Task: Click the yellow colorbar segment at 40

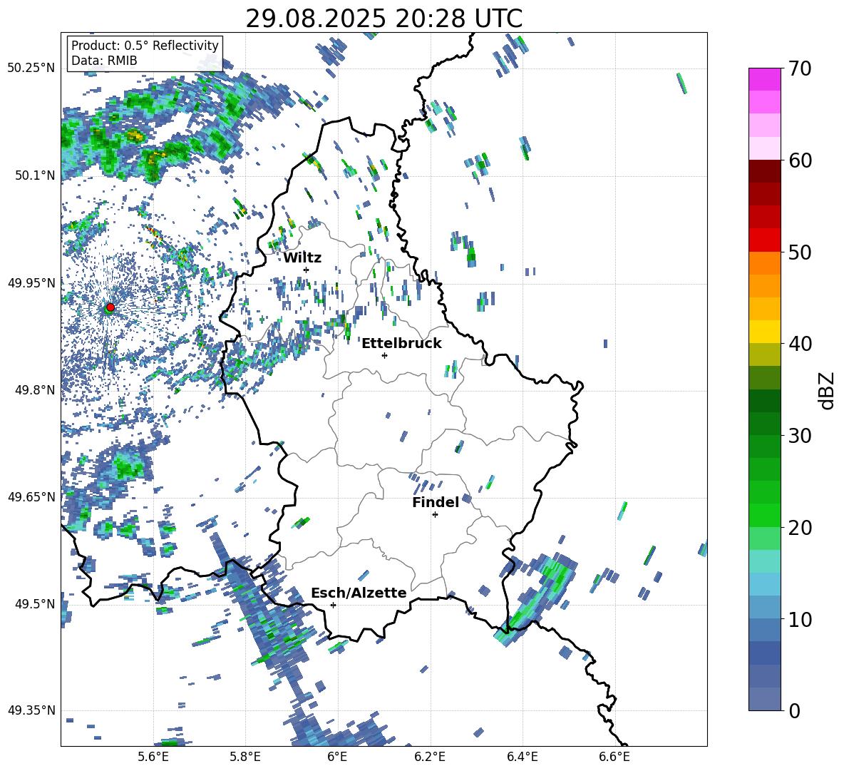Action: pyautogui.click(x=764, y=332)
